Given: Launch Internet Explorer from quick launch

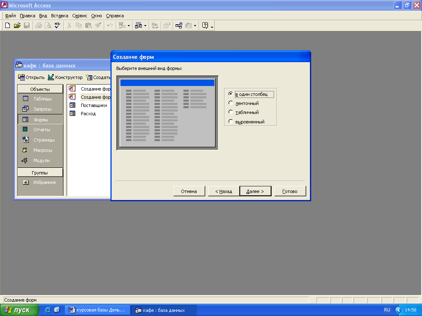Looking at the screenshot, I should coord(47,310).
